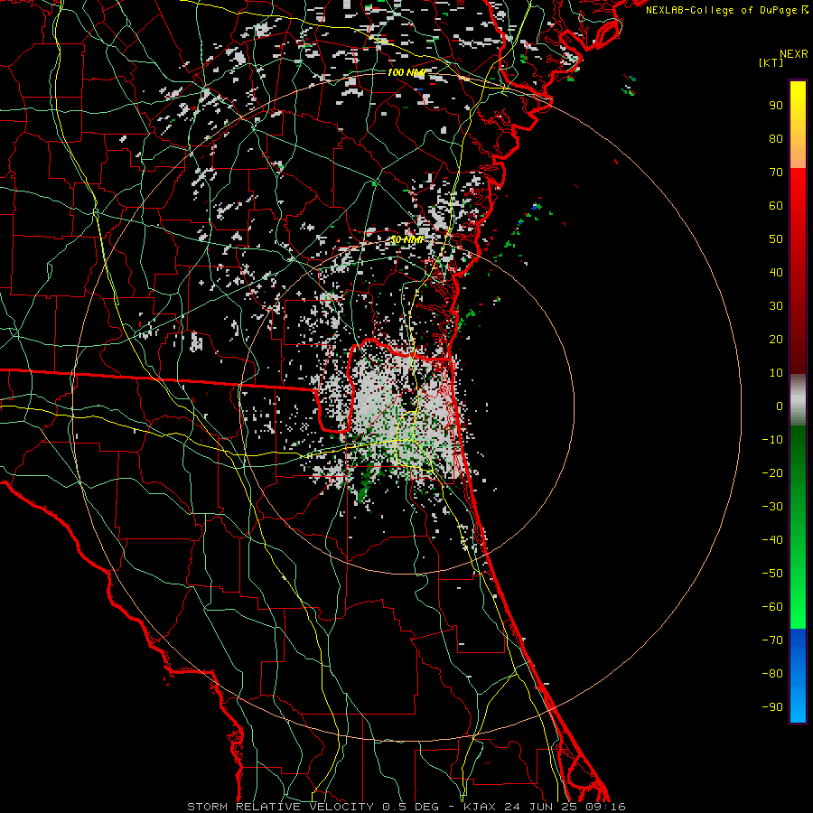Viewport: 813px width, 813px height.
Task: Click the -90 scale label
Action: click(772, 706)
